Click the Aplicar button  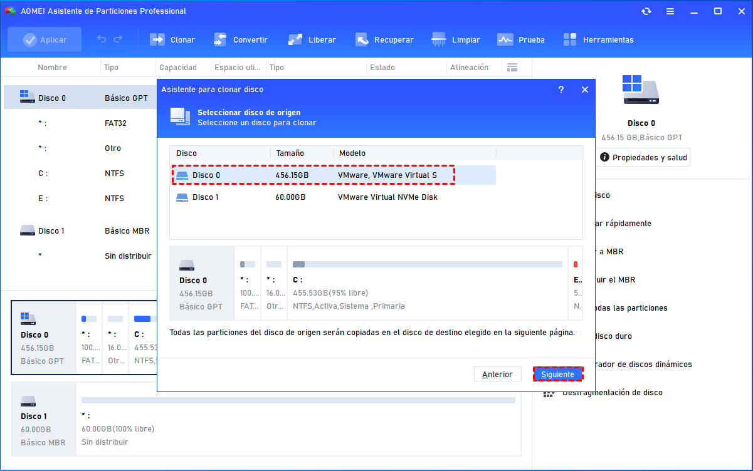[45, 39]
